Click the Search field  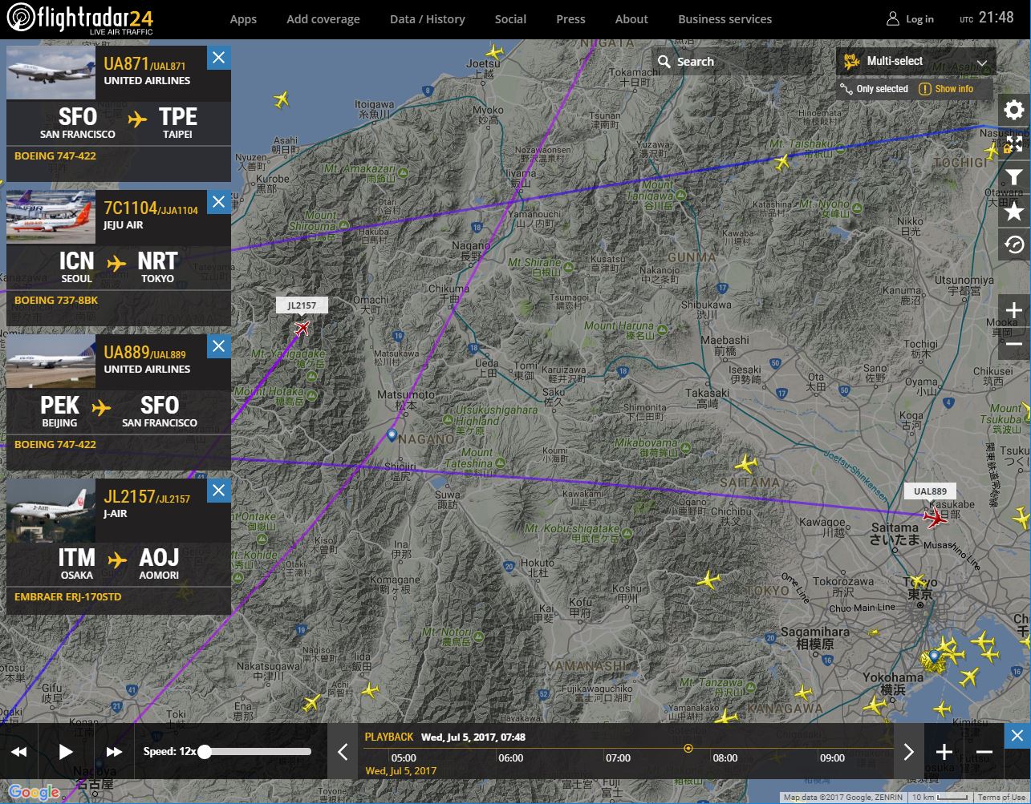738,62
